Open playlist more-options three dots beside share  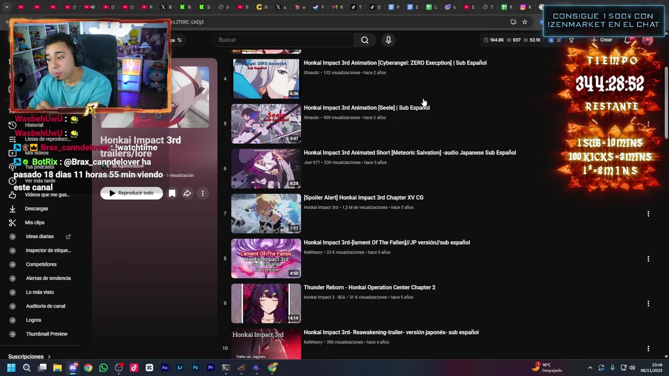point(203,193)
